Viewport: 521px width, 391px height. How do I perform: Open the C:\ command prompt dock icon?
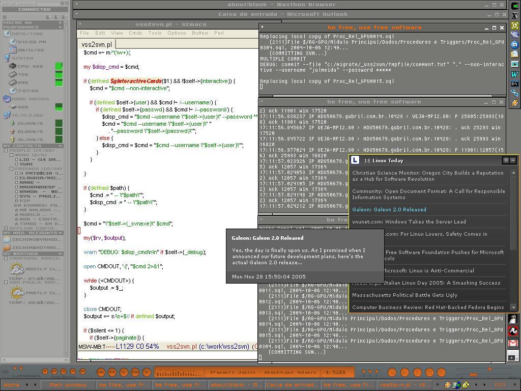click(515, 84)
